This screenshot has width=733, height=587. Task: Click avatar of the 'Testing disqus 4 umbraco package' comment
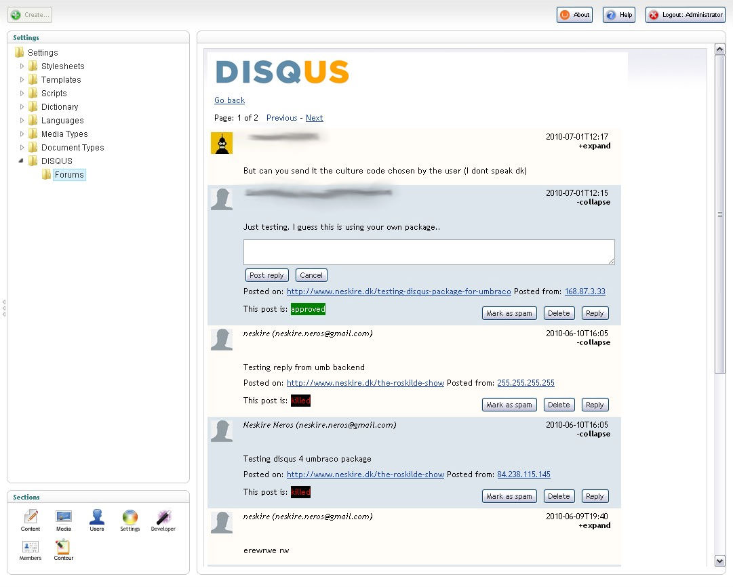point(222,431)
